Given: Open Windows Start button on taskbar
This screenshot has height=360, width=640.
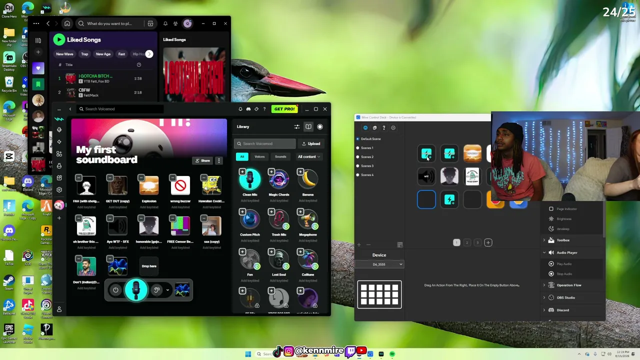Looking at the screenshot, I should coord(248,354).
